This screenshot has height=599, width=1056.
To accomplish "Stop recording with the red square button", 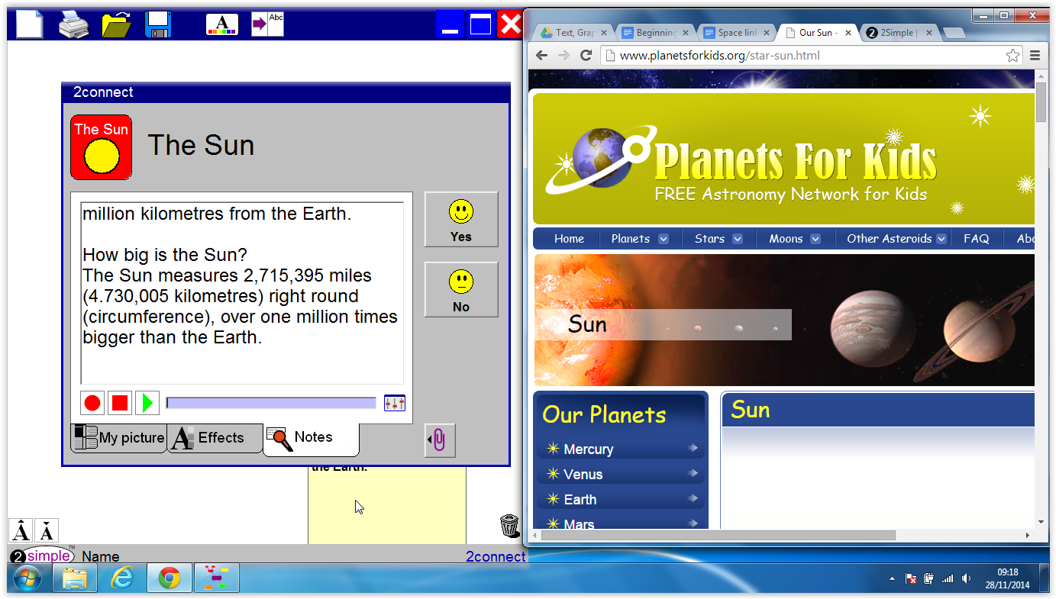I will pos(120,403).
